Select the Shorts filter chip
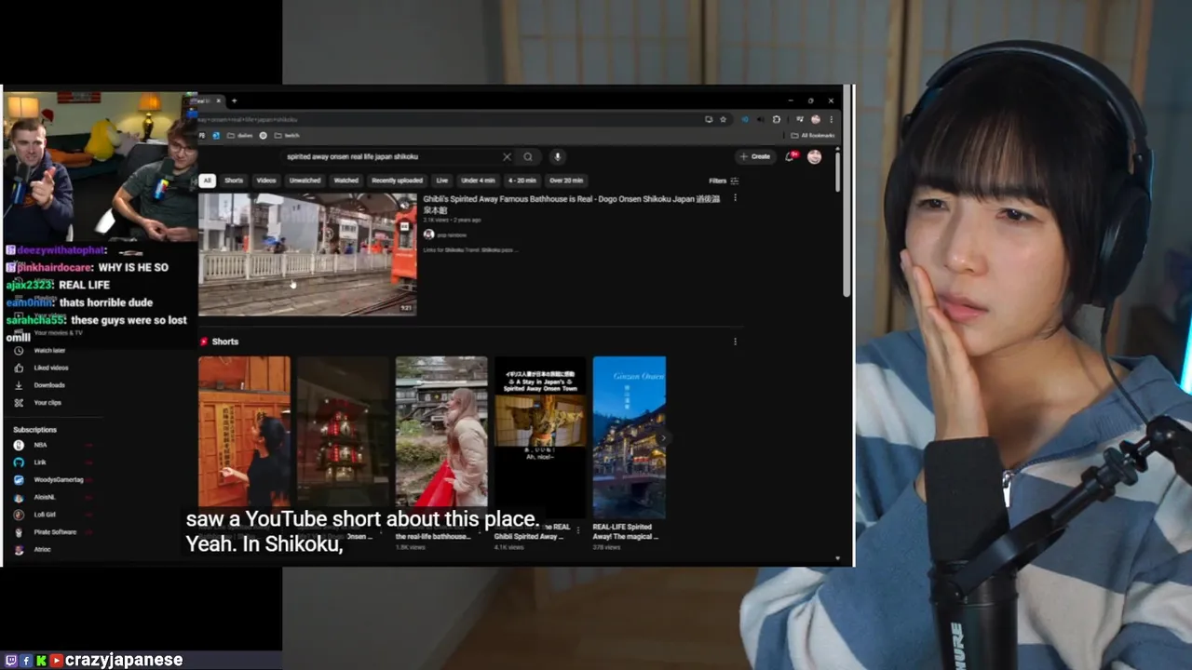Viewport: 1192px width, 670px height. click(234, 181)
